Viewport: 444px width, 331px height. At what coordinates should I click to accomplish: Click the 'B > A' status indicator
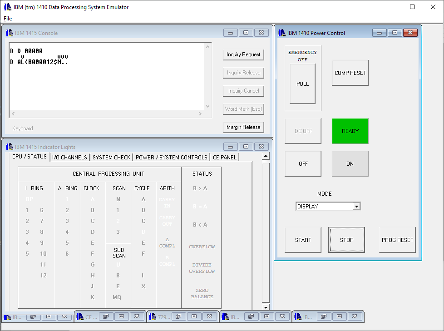point(200,188)
